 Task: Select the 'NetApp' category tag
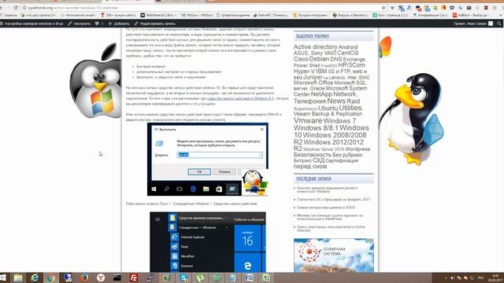coord(321,94)
